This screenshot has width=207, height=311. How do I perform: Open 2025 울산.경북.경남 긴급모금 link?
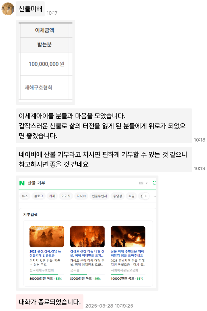(x=45, y=253)
